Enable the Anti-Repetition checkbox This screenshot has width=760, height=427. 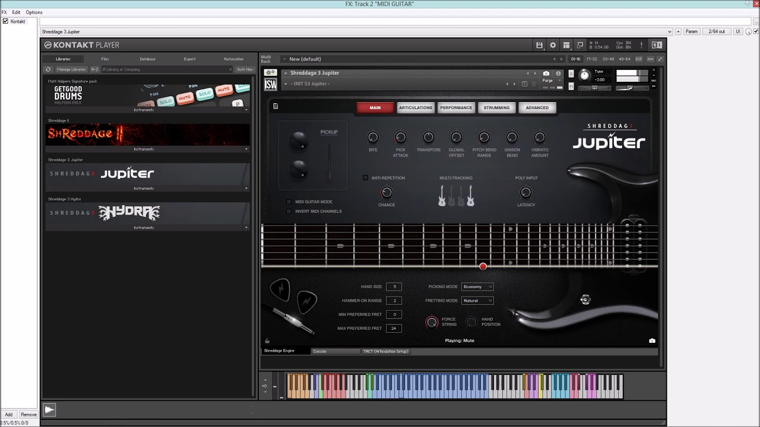366,178
